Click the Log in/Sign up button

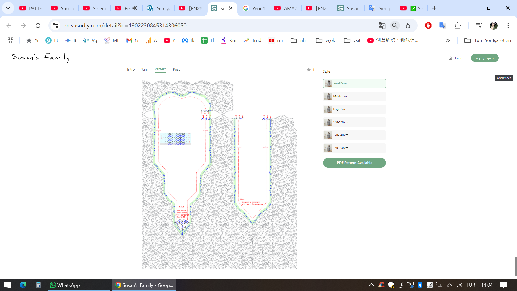pyautogui.click(x=485, y=58)
